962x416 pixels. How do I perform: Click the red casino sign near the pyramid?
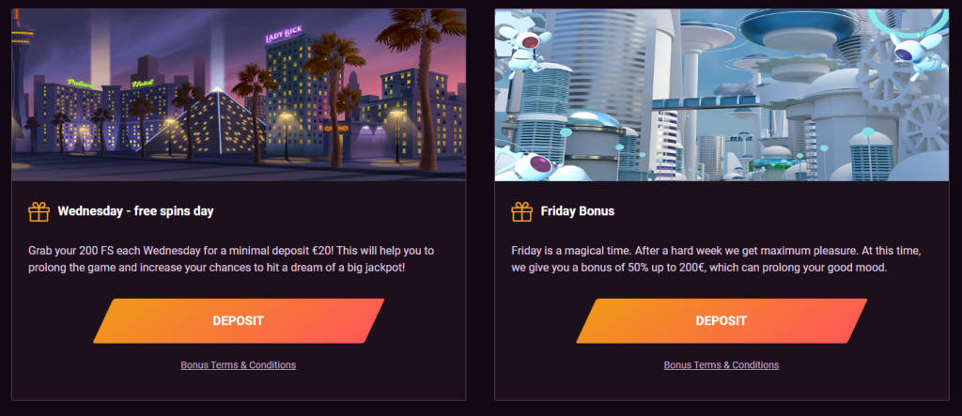(335, 125)
